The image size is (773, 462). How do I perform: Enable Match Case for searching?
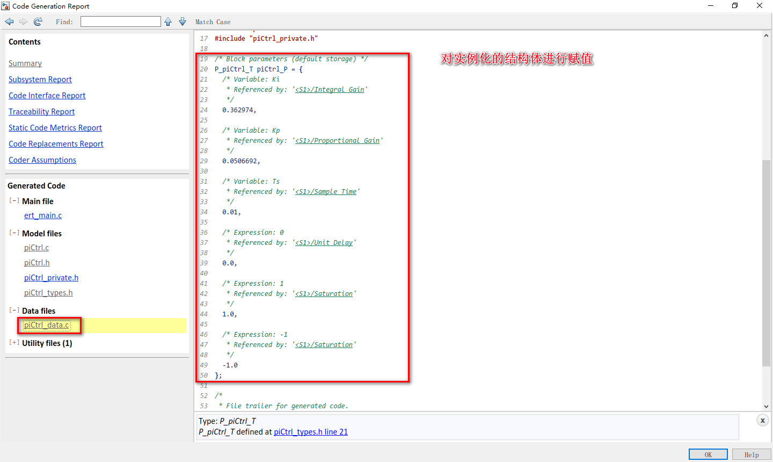[213, 21]
